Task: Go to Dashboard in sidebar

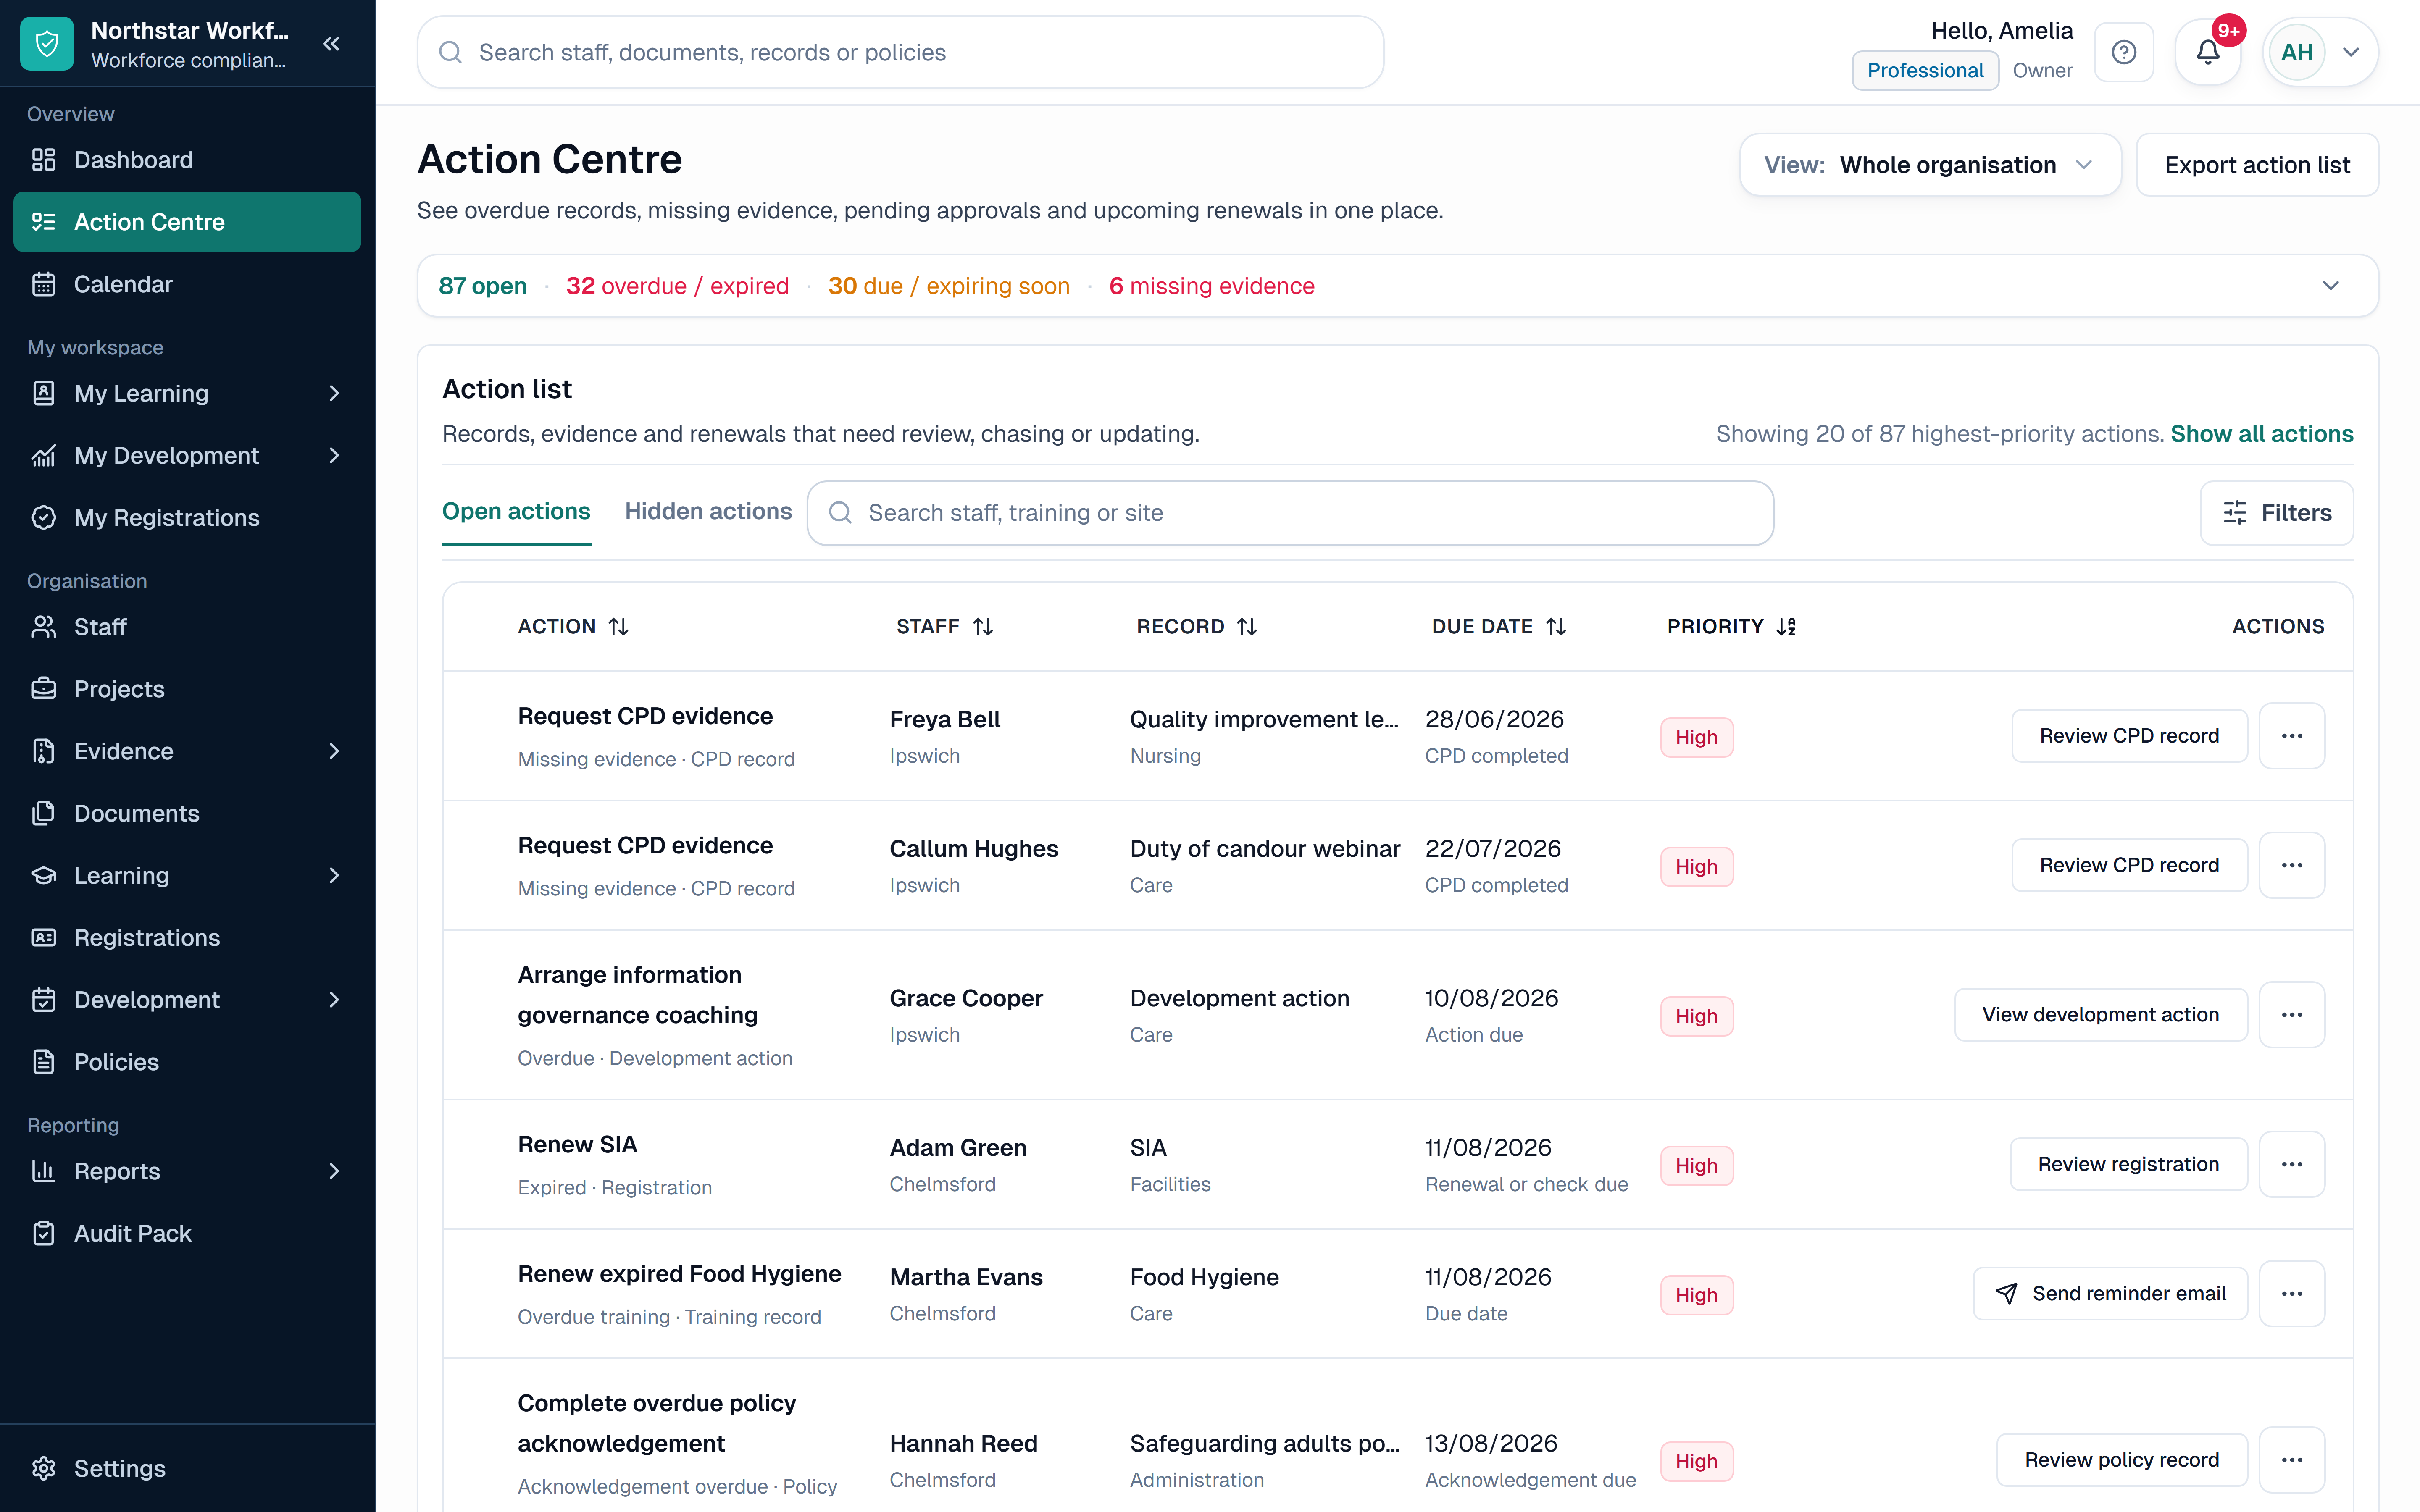Action: tap(187, 160)
